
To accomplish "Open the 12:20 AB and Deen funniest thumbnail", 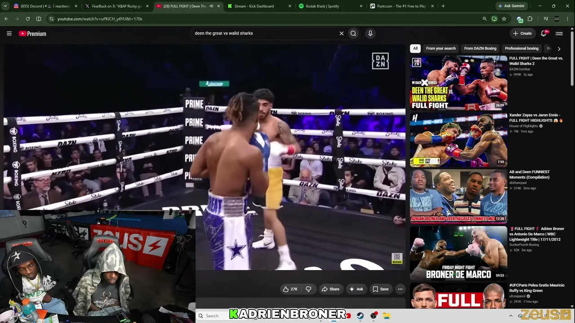I will (458, 196).
